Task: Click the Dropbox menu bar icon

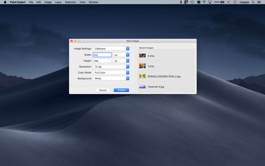Action: [181, 2]
